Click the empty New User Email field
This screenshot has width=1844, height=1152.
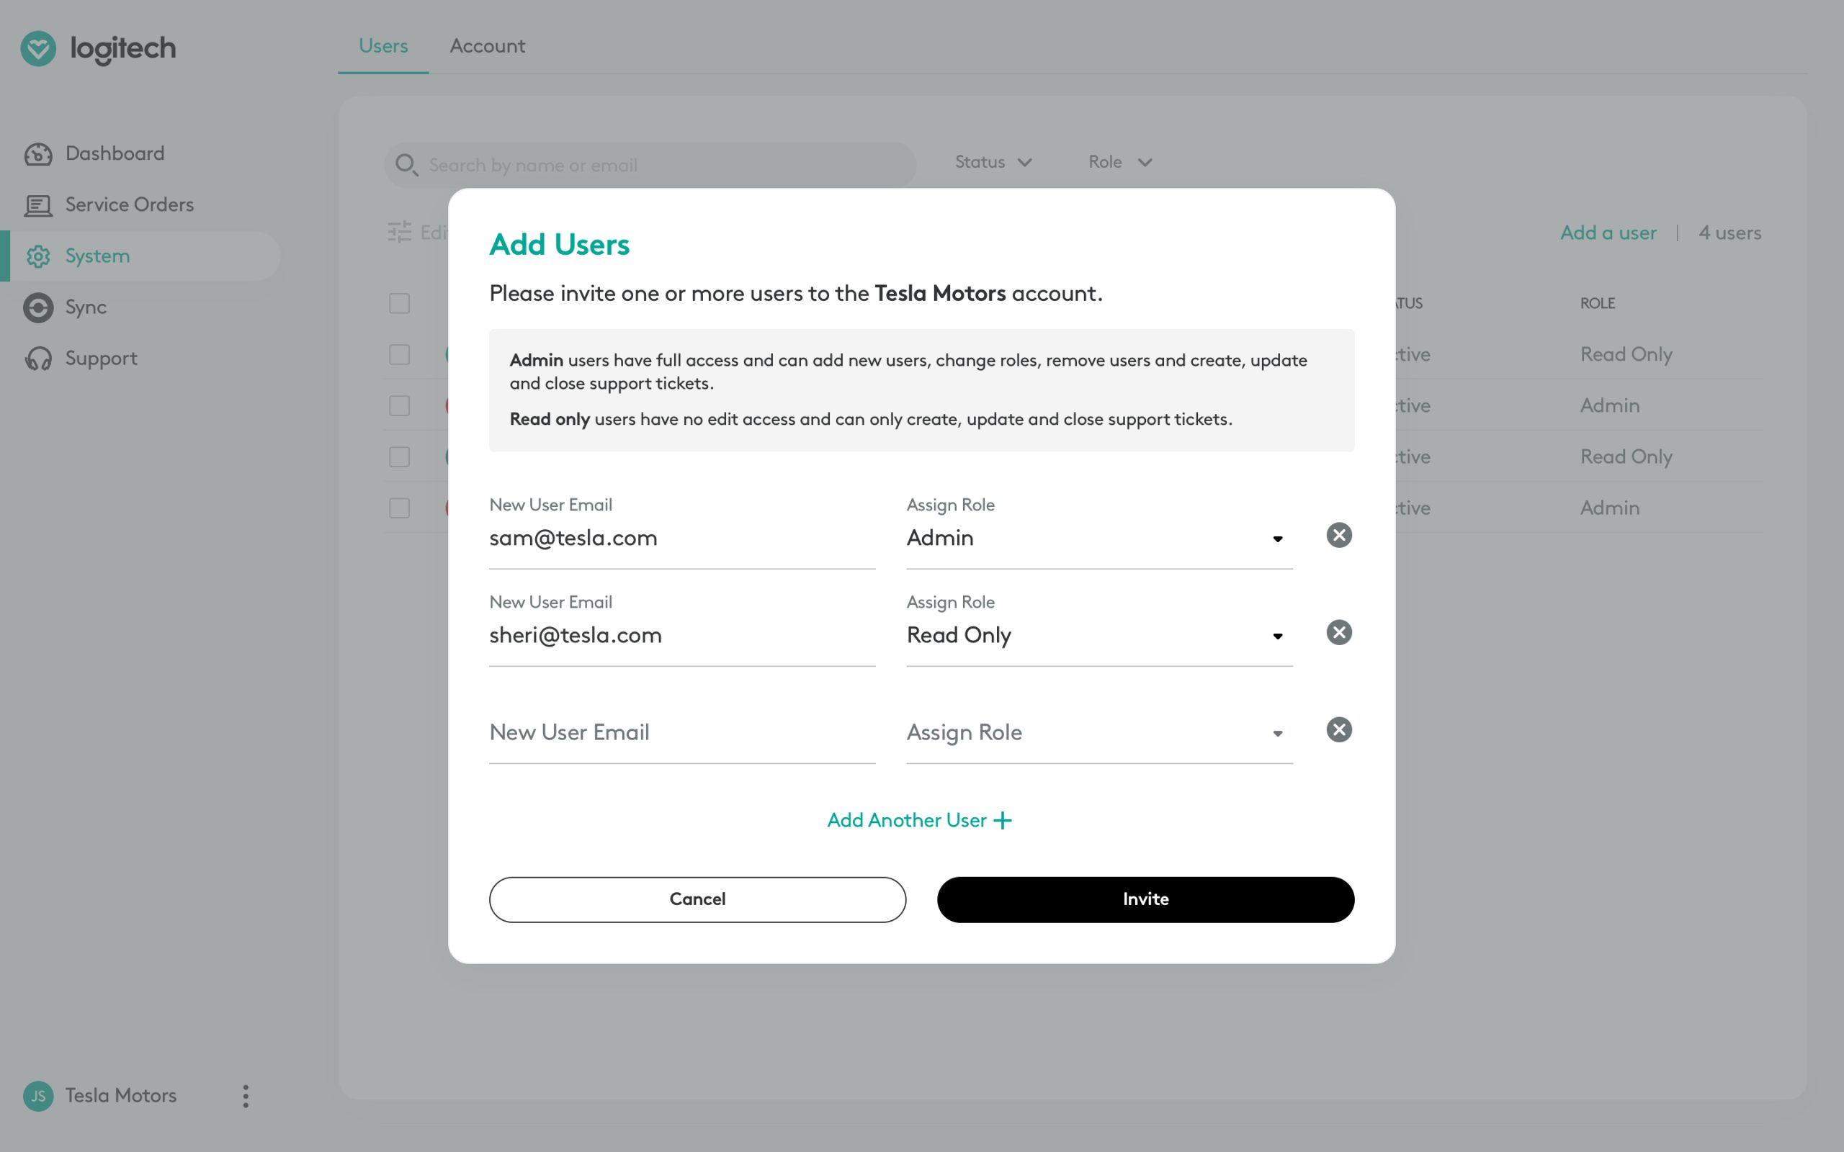point(682,733)
